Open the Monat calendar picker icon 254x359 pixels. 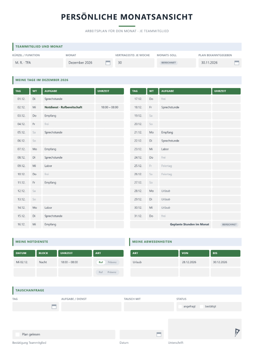(x=108, y=63)
